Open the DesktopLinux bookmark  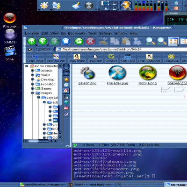56,58
